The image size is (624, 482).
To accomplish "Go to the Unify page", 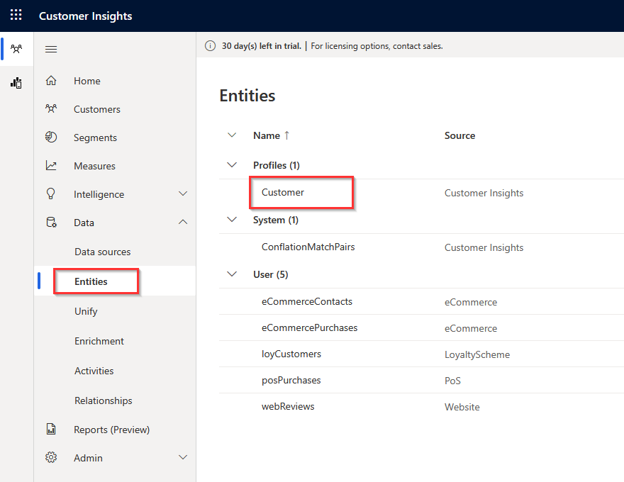I will 86,311.
